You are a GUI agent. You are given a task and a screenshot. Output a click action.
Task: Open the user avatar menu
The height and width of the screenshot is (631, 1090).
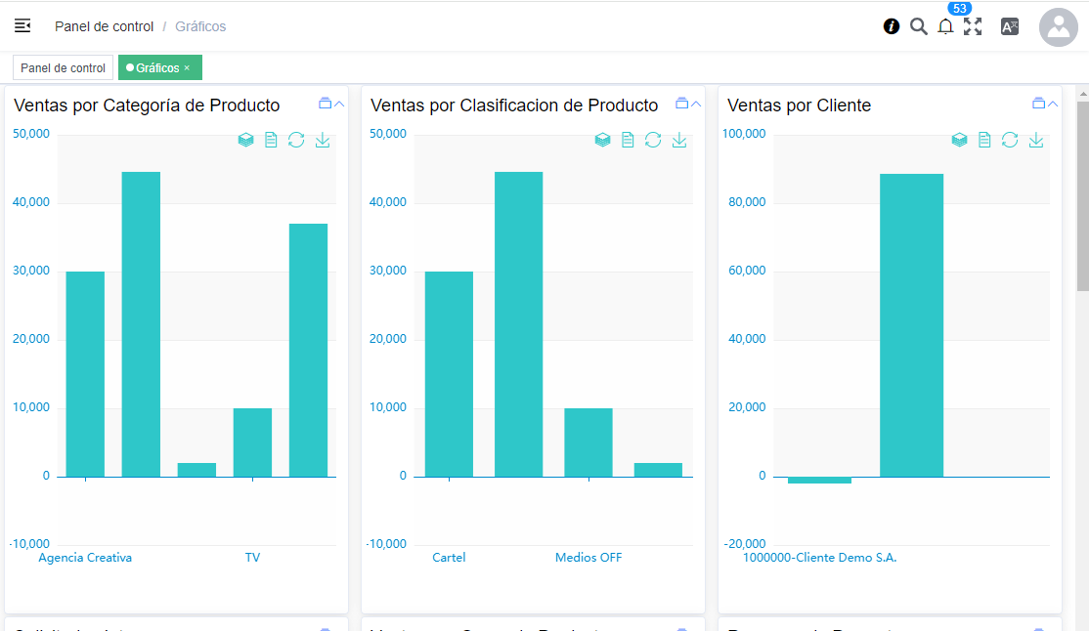point(1058,27)
